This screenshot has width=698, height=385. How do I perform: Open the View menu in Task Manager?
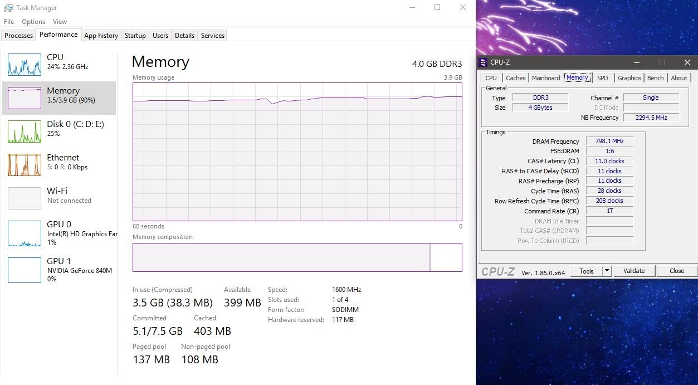tap(60, 22)
